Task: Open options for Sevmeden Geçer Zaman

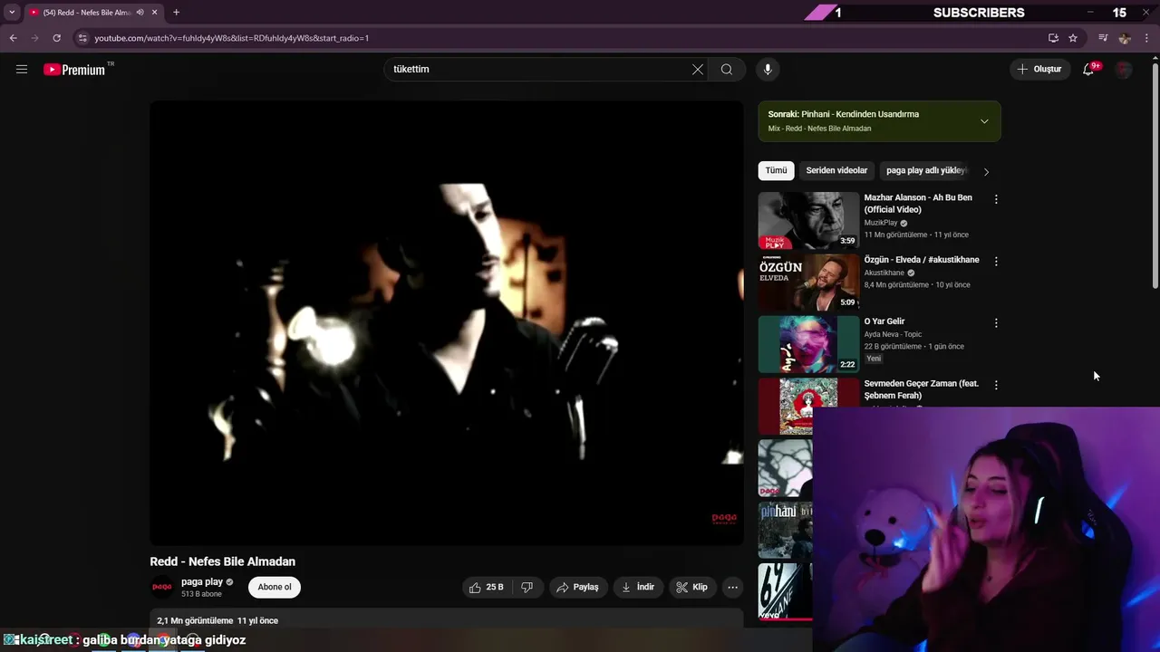Action: [996, 385]
